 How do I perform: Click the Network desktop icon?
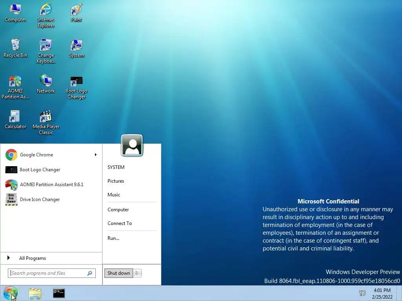click(46, 84)
